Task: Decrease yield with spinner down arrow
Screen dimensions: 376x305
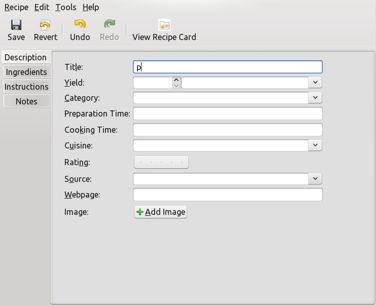Action: click(176, 86)
